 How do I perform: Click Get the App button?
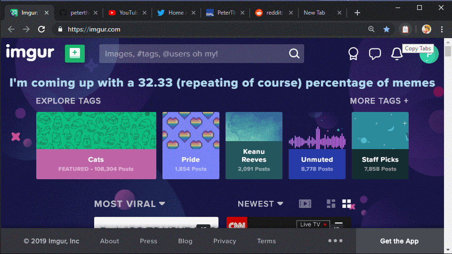click(400, 241)
